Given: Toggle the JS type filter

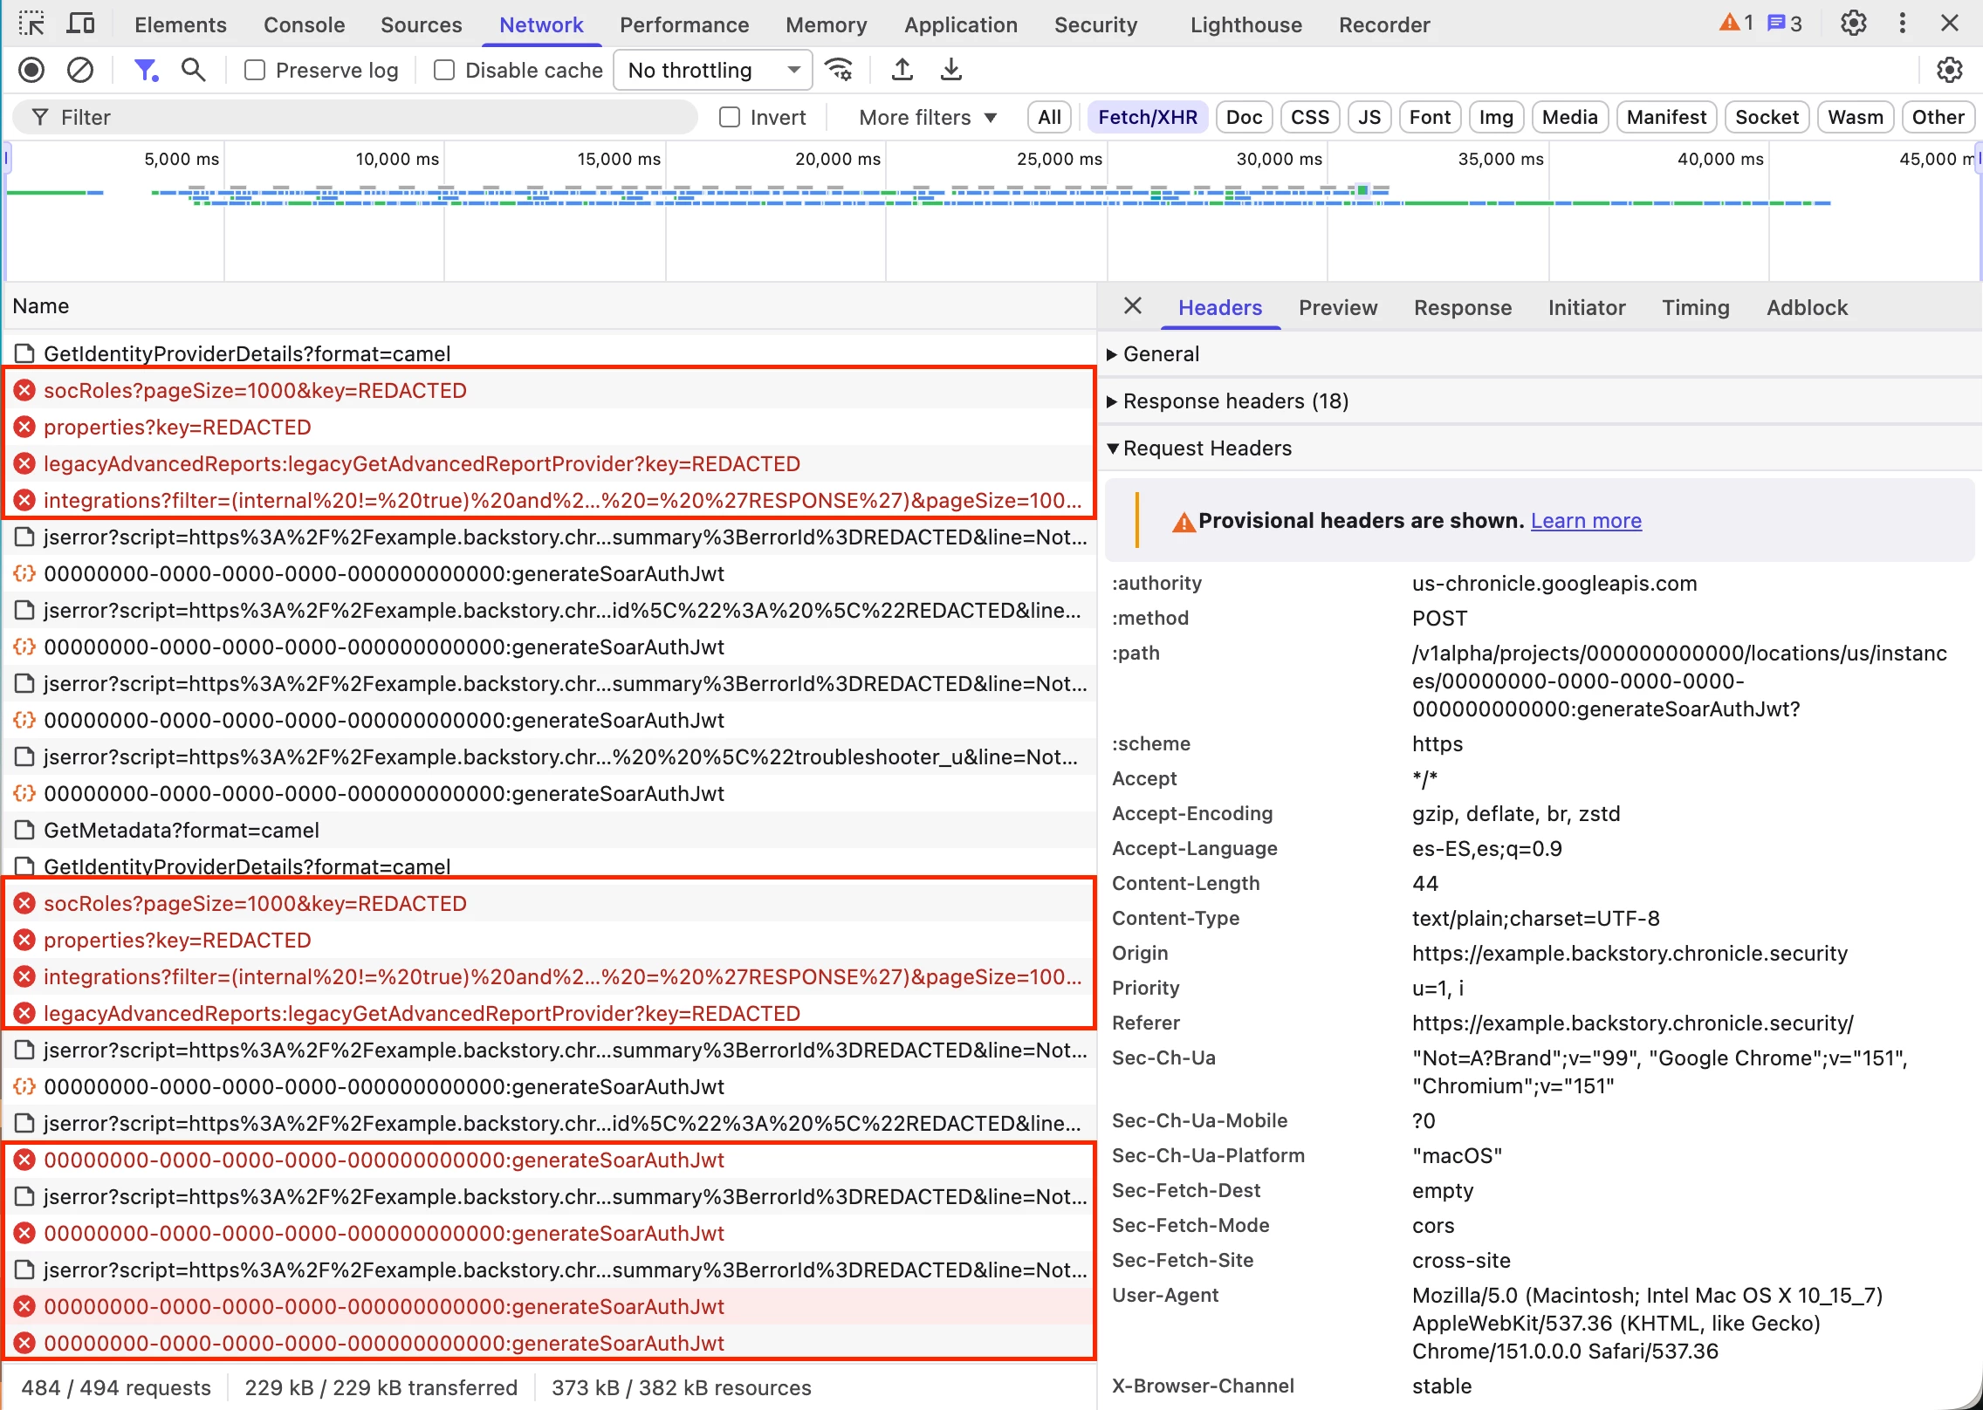Looking at the screenshot, I should click(x=1369, y=117).
